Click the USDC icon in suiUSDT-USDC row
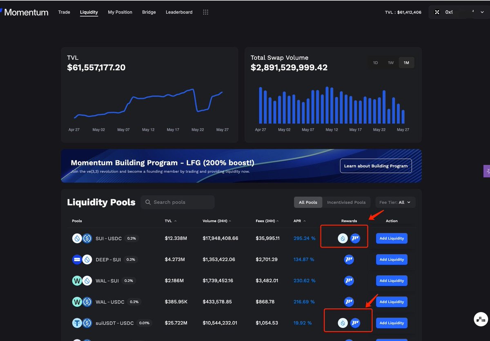The width and height of the screenshot is (490, 341). [x=87, y=323]
